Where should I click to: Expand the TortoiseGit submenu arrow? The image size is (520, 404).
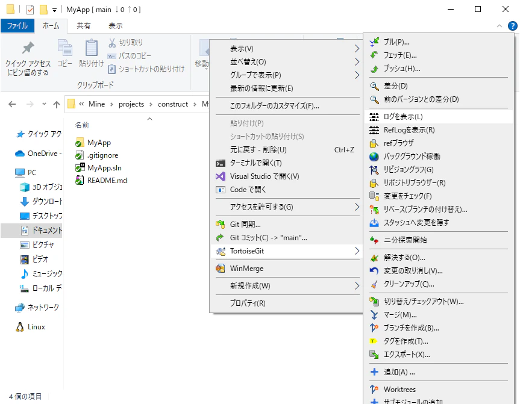pos(357,251)
